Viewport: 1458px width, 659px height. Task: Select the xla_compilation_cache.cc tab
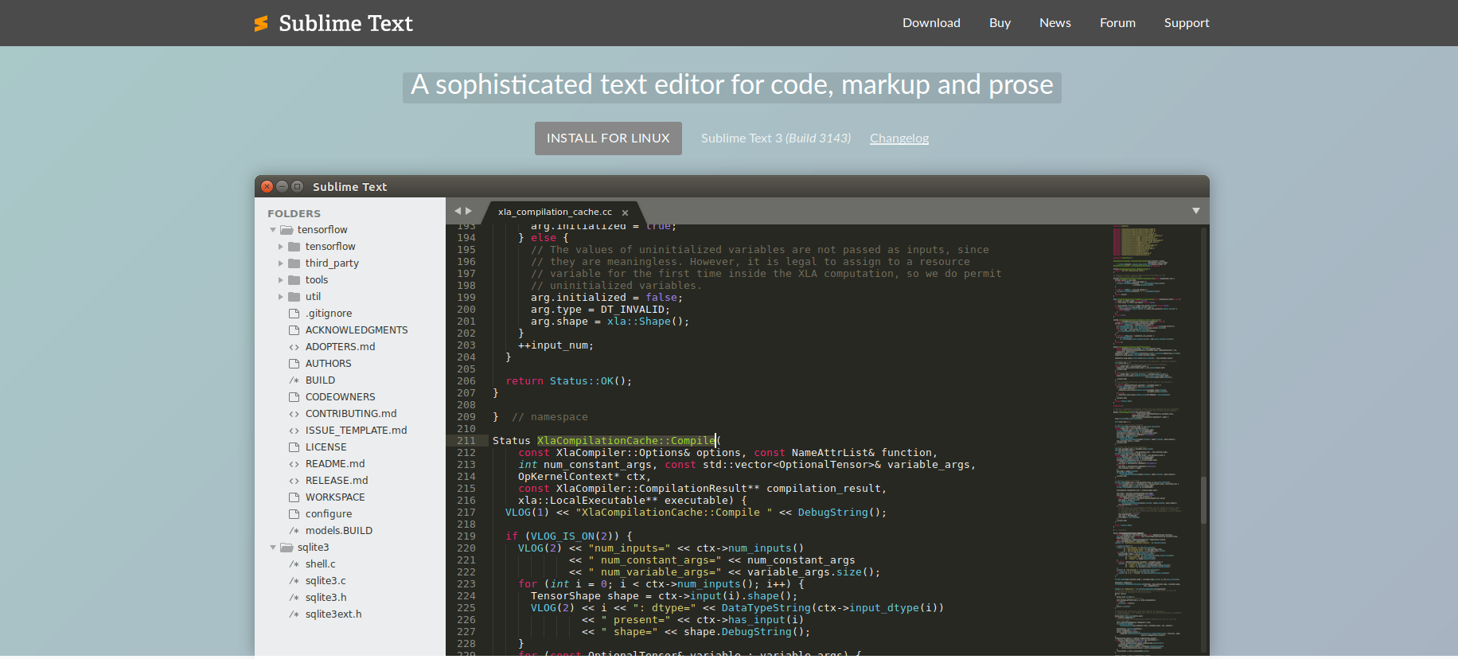555,212
